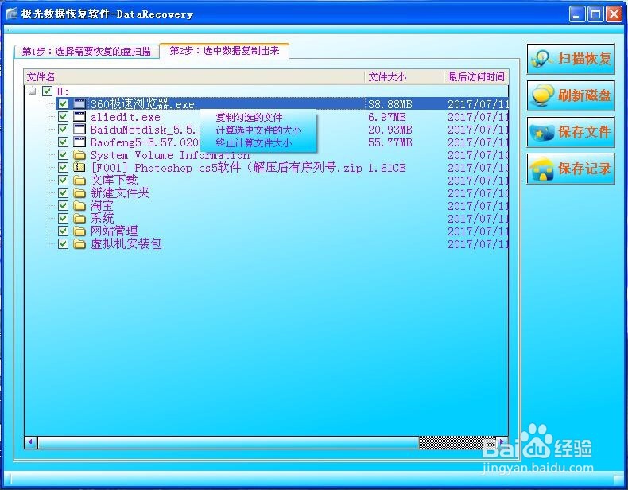Click the icon next to BaiduNetdisk file

coord(79,130)
